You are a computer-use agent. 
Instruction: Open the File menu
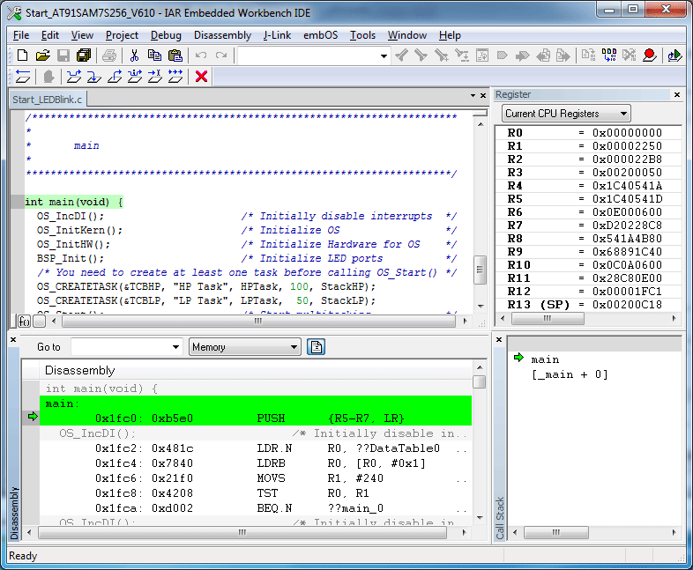click(x=21, y=35)
